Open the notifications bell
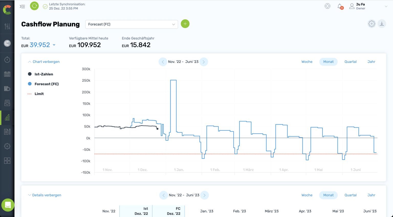393x217 pixels. point(340,6)
